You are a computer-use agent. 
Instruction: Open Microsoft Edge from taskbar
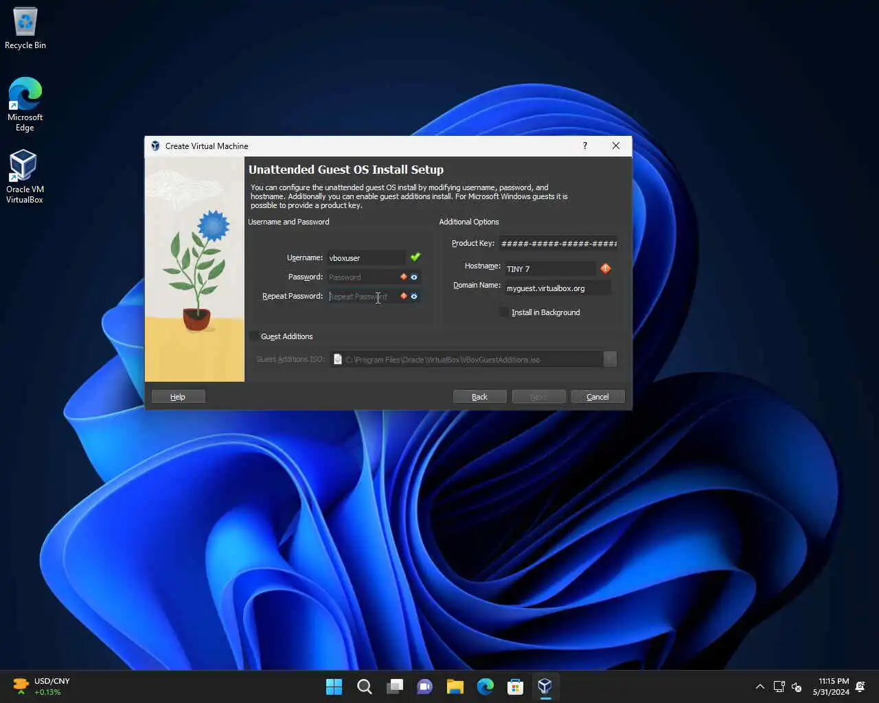(486, 687)
